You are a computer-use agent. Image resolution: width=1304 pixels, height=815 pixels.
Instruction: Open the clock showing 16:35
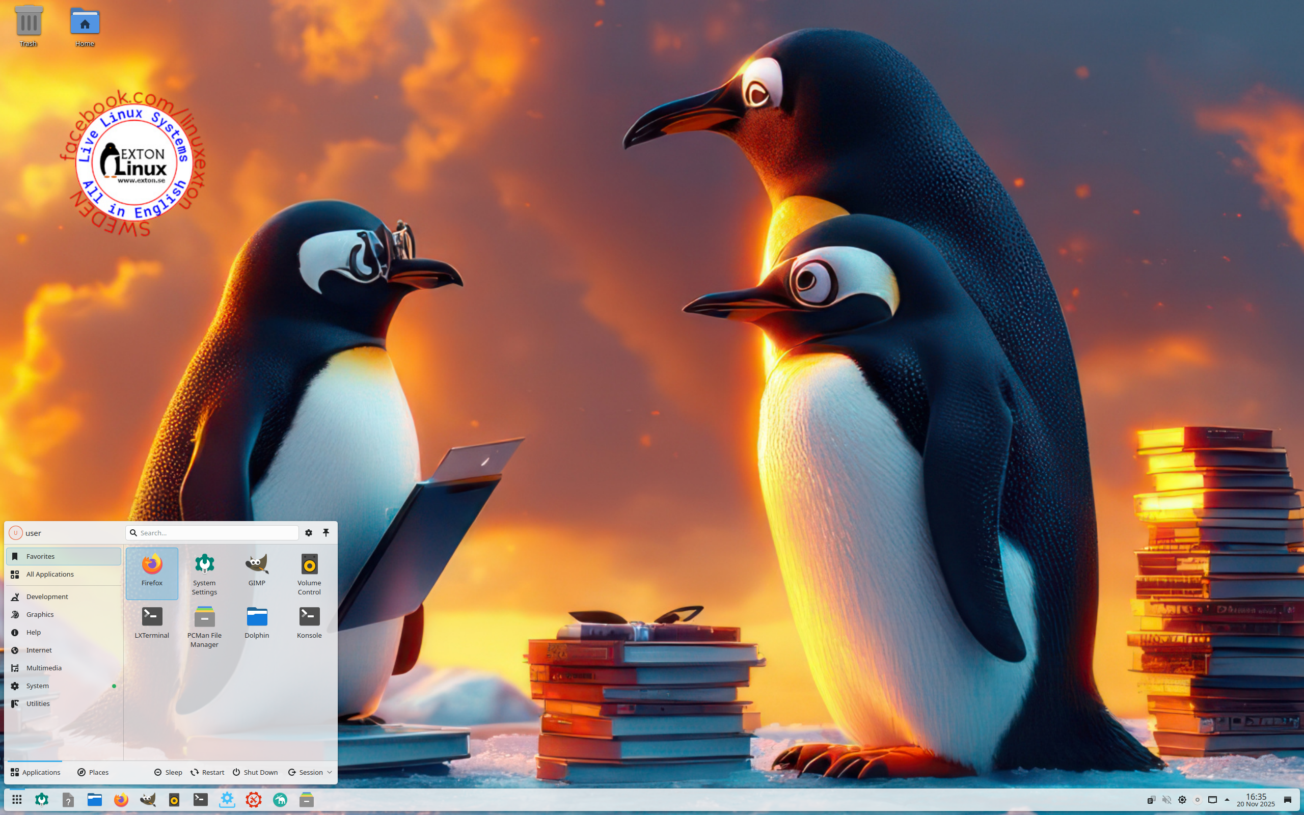coord(1256,800)
